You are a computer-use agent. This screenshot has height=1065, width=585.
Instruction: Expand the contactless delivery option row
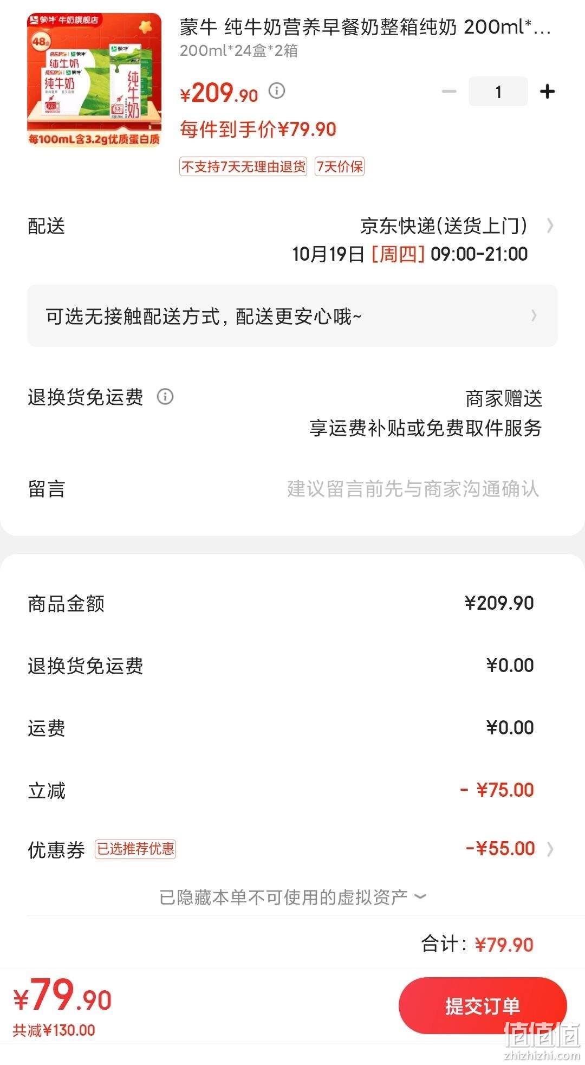(292, 315)
